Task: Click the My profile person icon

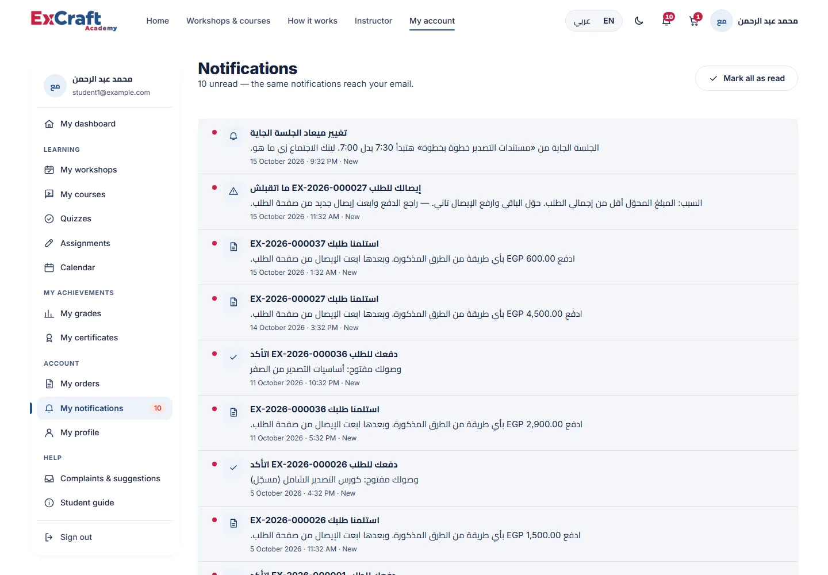Action: click(x=49, y=432)
